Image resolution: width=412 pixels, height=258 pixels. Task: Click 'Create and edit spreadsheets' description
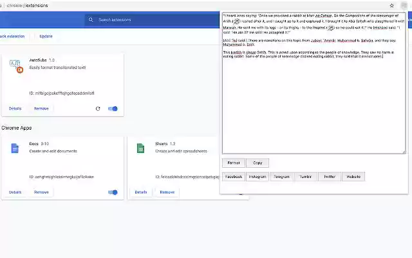181,152
